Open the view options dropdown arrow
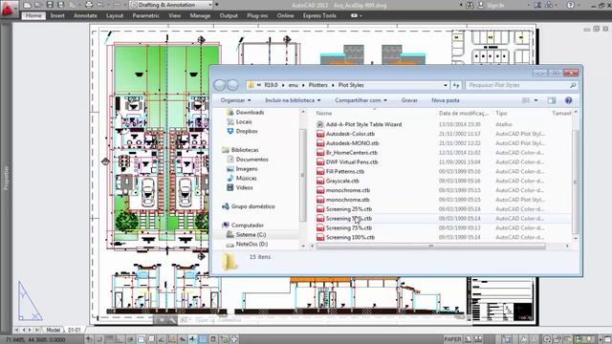 click(535, 100)
